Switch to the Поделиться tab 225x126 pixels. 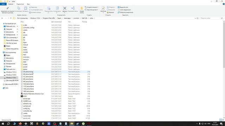(x=20, y=4)
